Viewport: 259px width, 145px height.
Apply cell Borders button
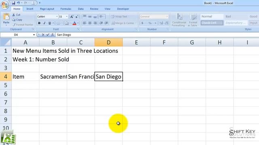(58, 23)
